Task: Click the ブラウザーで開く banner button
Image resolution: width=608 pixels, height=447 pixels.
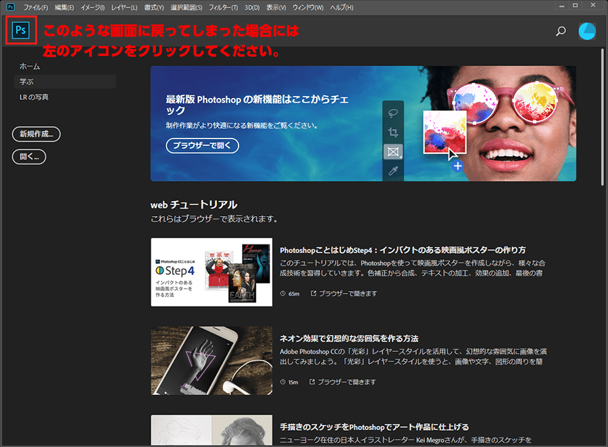Action: coord(203,145)
